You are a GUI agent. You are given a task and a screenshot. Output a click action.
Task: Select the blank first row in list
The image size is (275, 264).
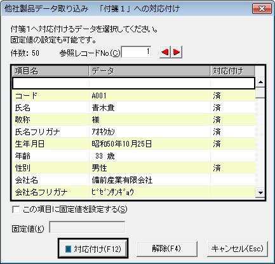(x=134, y=83)
